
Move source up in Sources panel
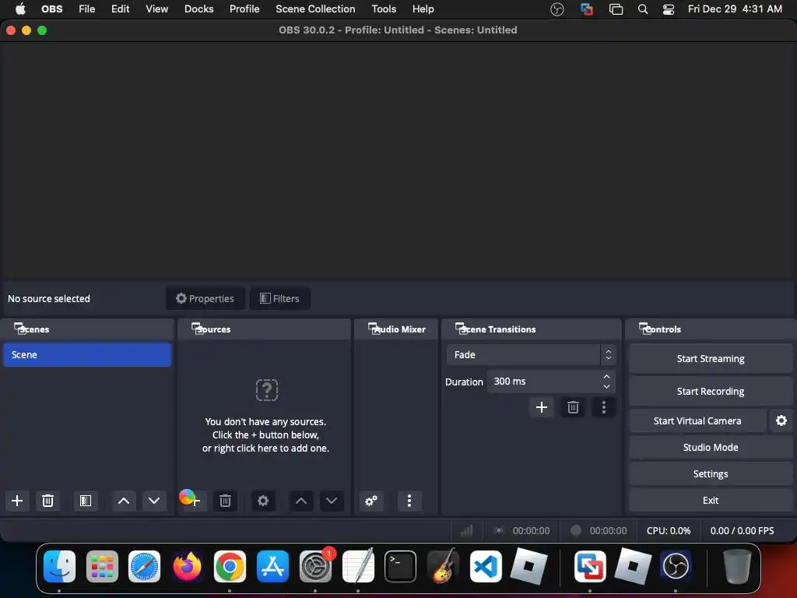coord(301,501)
